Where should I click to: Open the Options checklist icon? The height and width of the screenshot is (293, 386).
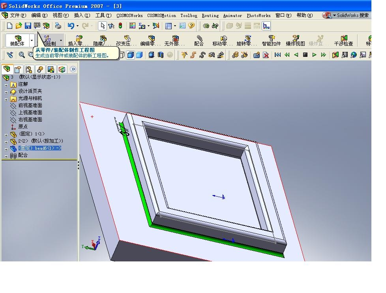coord(182,26)
